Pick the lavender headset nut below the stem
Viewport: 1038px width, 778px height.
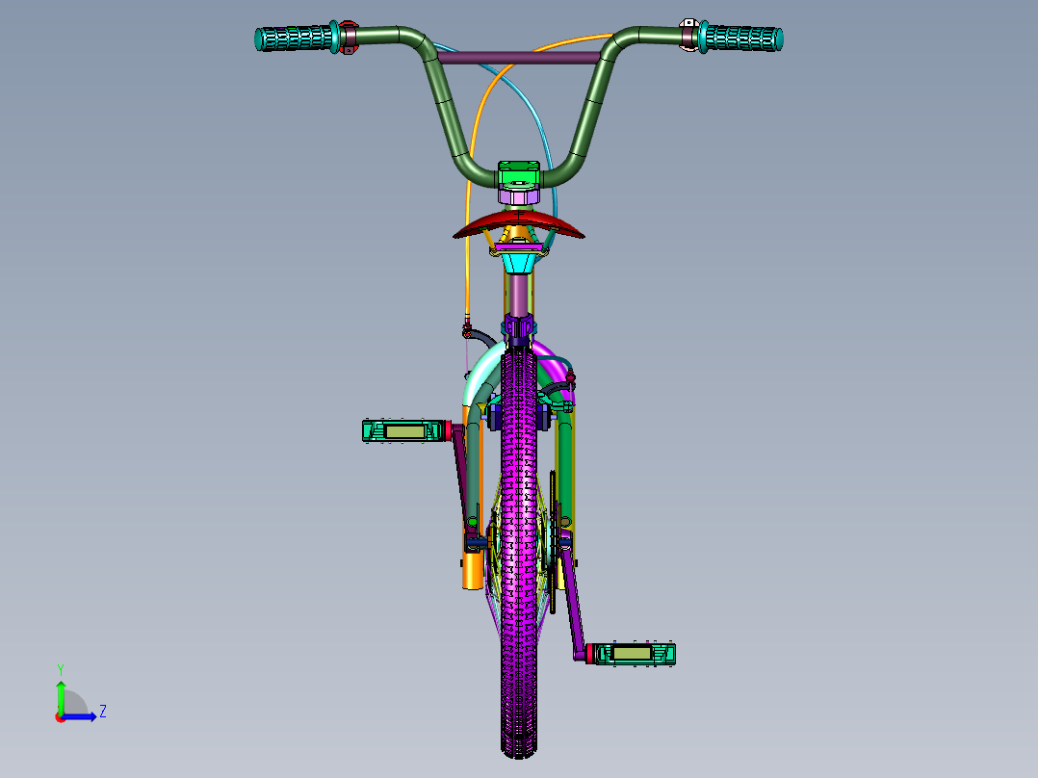click(518, 196)
